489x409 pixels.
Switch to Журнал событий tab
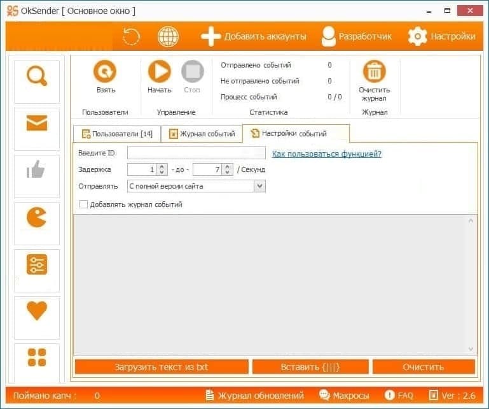tap(202, 134)
